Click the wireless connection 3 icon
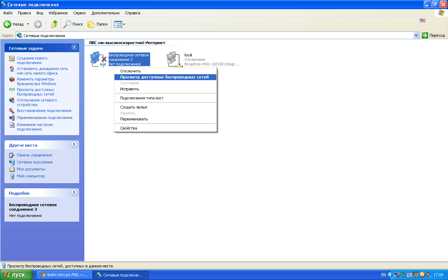The image size is (448, 280). click(98, 59)
